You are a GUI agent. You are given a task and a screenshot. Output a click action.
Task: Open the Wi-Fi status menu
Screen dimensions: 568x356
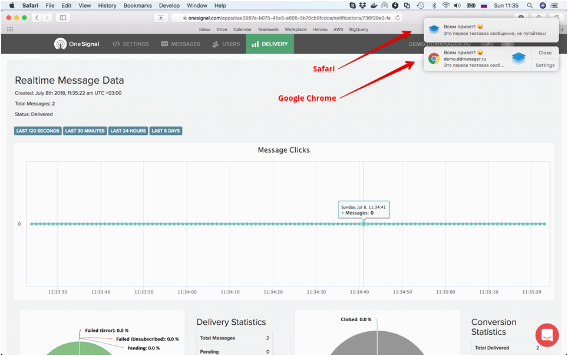446,5
